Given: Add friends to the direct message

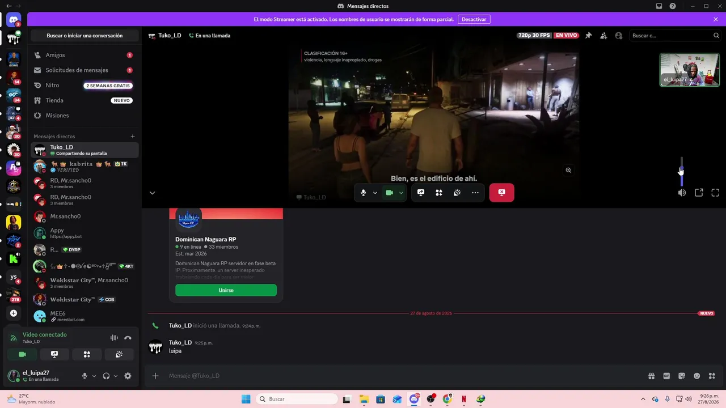Looking at the screenshot, I should tap(603, 35).
